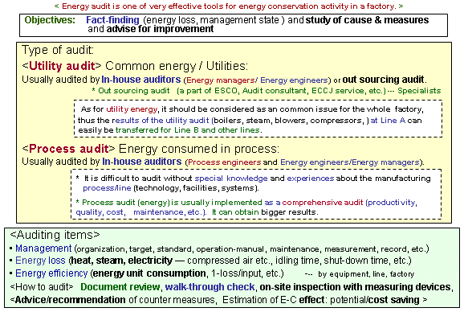464x312 pixels.
Task: Click the red 'utility energy' phrase
Action: coord(132,109)
